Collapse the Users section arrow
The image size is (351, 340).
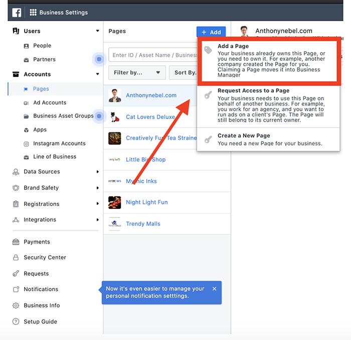coord(98,31)
